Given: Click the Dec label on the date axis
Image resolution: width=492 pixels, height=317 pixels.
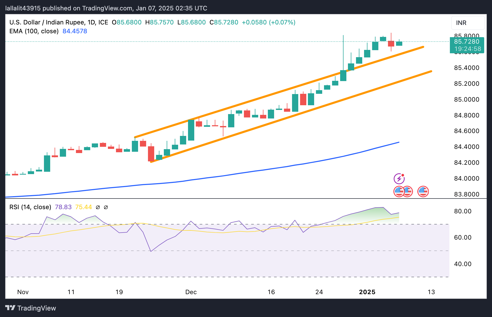Looking at the screenshot, I should (x=191, y=292).
